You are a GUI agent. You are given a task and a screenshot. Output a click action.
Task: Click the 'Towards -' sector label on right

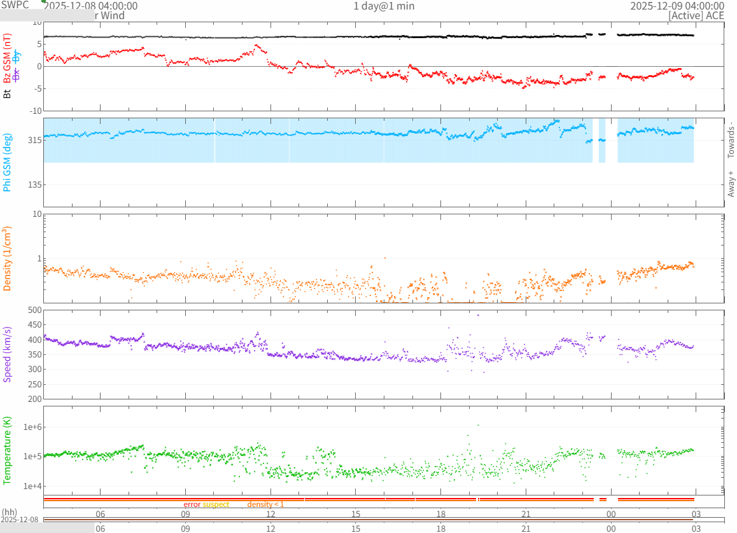tap(731, 139)
